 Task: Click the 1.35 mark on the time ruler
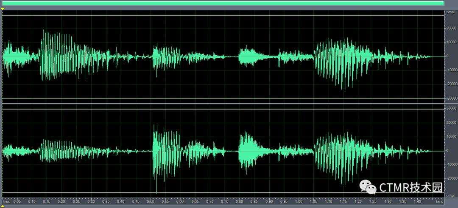click(x=402, y=202)
